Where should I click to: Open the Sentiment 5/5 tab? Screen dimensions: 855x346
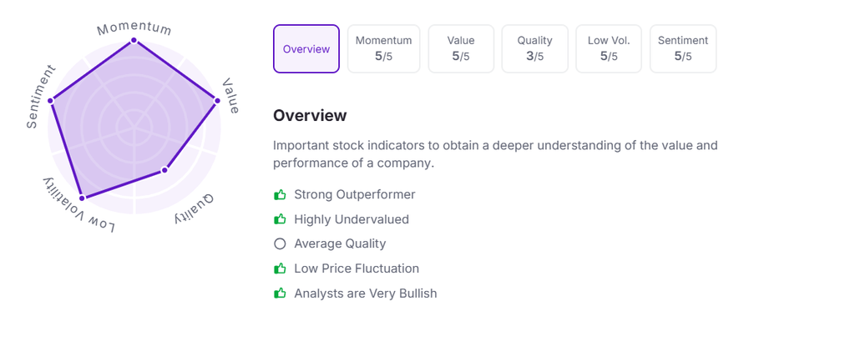click(683, 48)
